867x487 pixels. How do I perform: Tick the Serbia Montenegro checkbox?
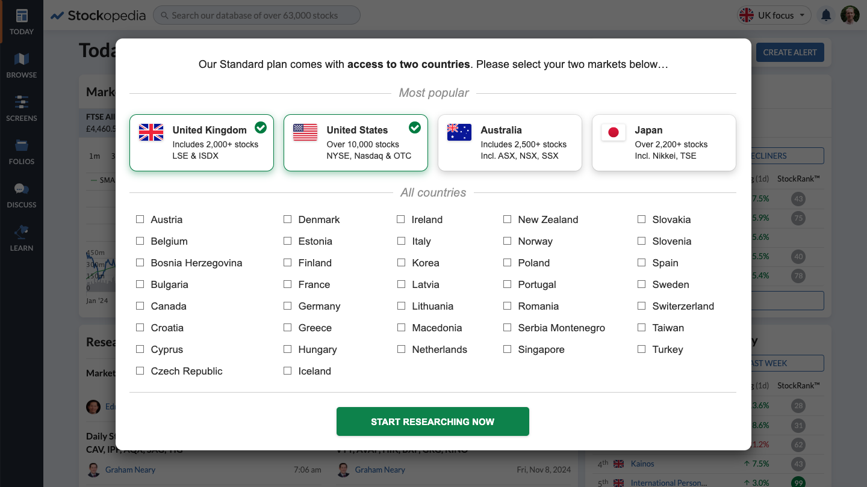(507, 328)
